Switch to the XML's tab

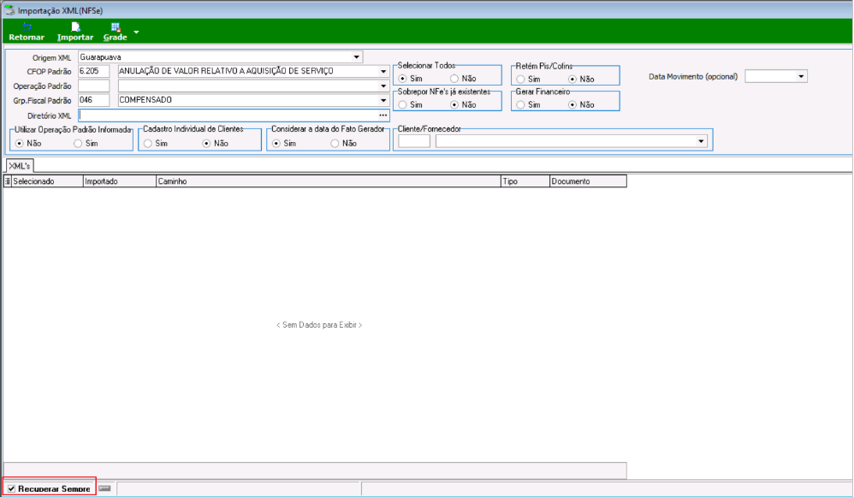20,165
